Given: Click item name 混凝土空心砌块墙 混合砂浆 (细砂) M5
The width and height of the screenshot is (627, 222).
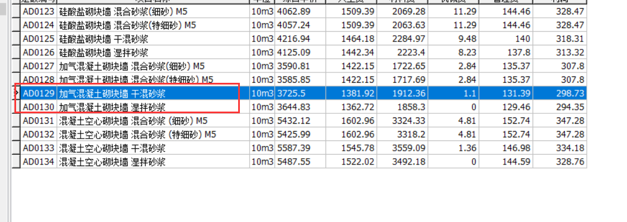Looking at the screenshot, I should coord(133,121).
